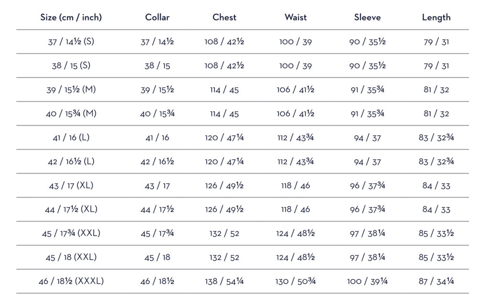Screen dimensions: 489x297
Task: Click the 100 / 39¼ sleeve value
Action: tap(367, 281)
